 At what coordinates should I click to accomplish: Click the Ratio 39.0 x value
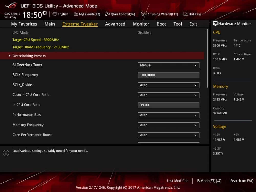coord(217,73)
